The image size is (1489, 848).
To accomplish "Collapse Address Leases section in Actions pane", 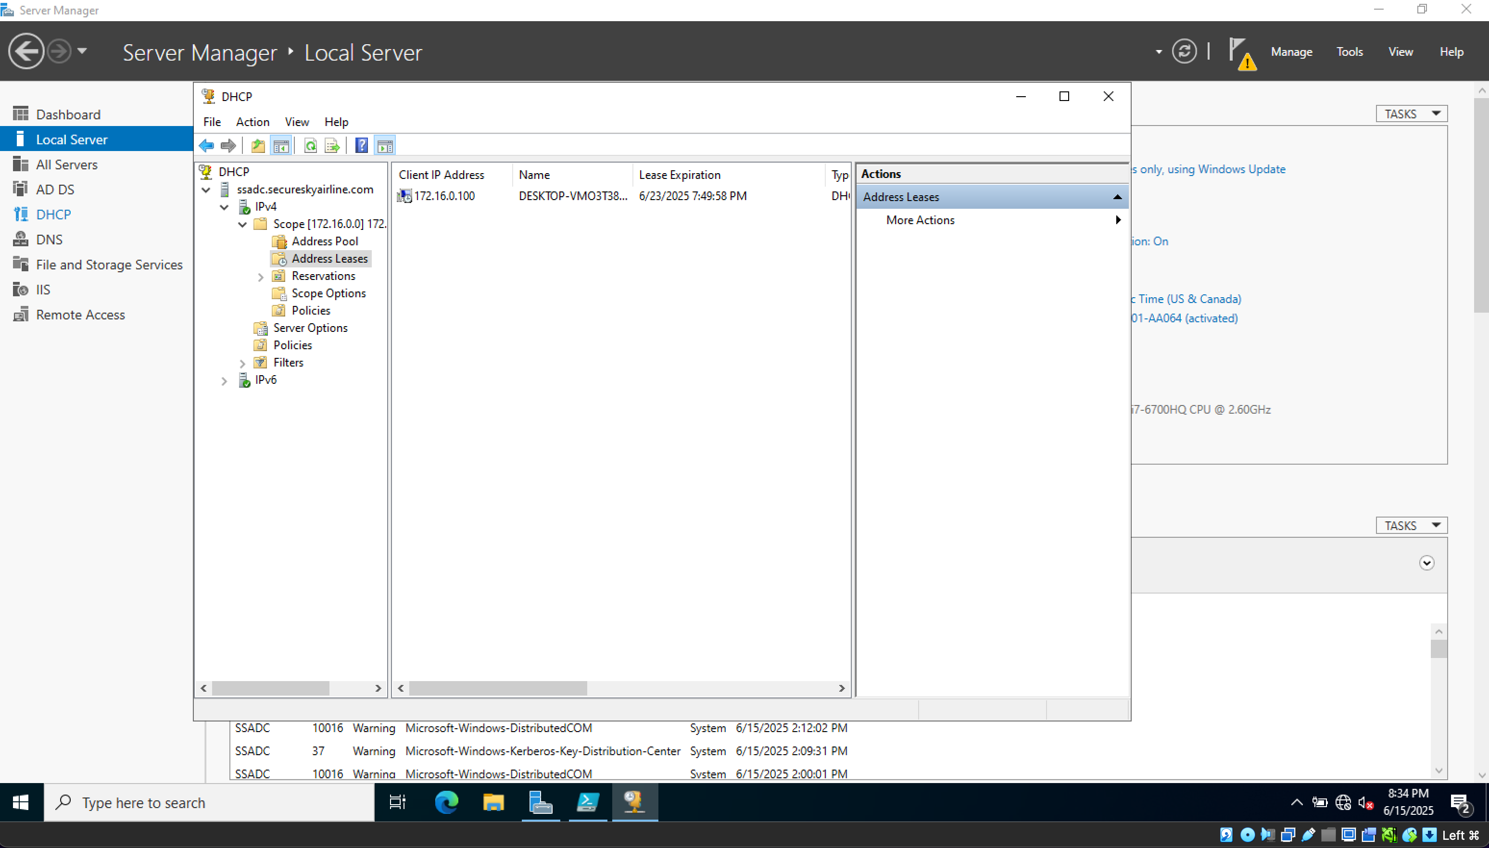I will click(1117, 197).
